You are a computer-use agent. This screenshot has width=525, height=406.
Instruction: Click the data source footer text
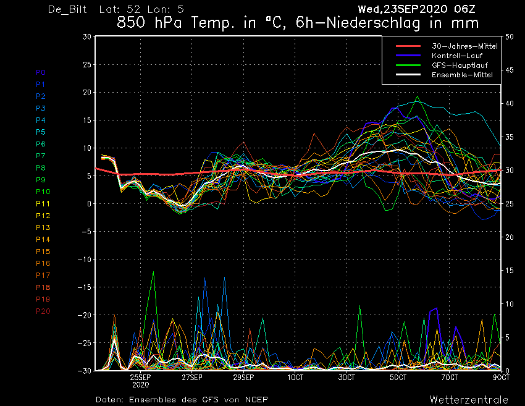coord(182,400)
